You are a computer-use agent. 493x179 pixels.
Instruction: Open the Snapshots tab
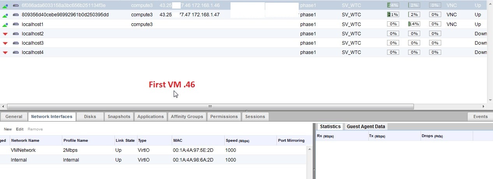pyautogui.click(x=119, y=116)
